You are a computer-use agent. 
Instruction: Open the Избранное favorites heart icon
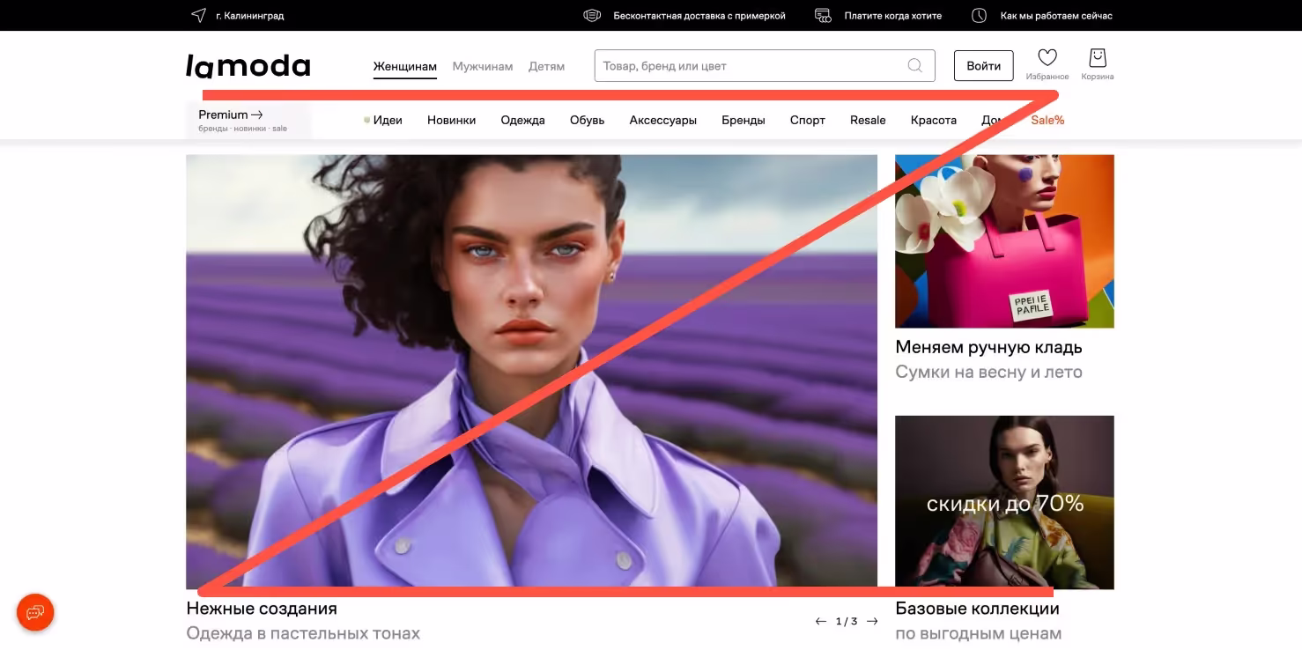pos(1047,59)
